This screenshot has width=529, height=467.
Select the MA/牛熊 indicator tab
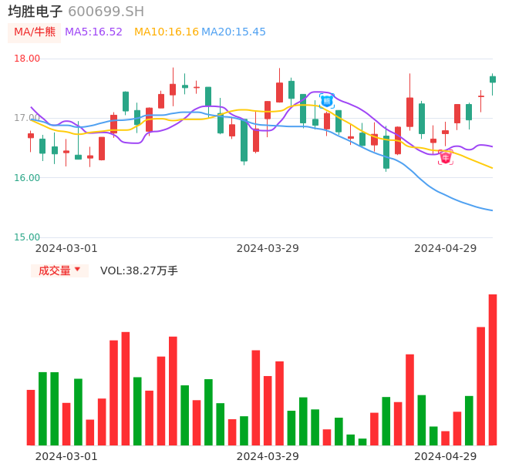tap(35, 32)
